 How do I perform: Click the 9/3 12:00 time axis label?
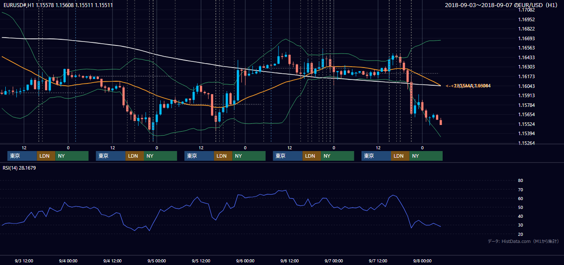click(x=24, y=261)
